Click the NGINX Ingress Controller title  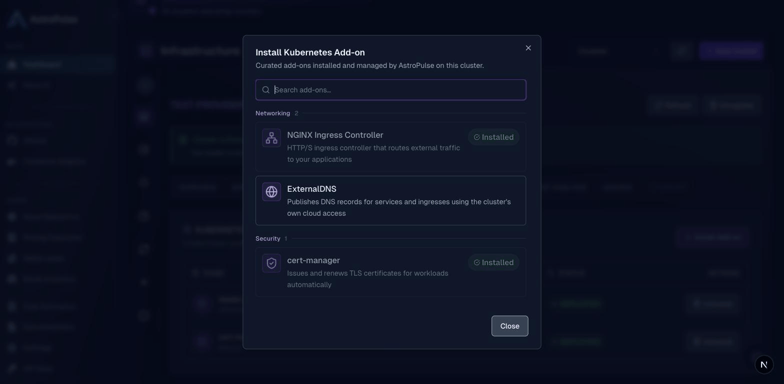[335, 135]
